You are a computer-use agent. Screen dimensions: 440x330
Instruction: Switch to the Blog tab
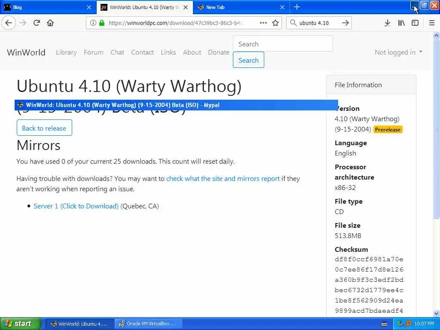pos(48,7)
